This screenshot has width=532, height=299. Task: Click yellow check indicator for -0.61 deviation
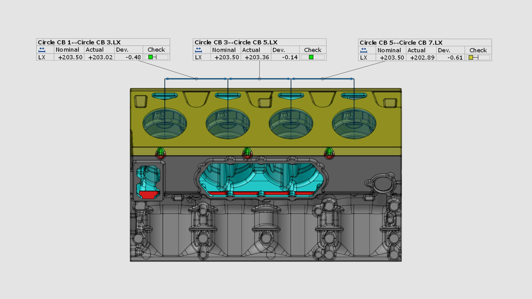point(471,58)
